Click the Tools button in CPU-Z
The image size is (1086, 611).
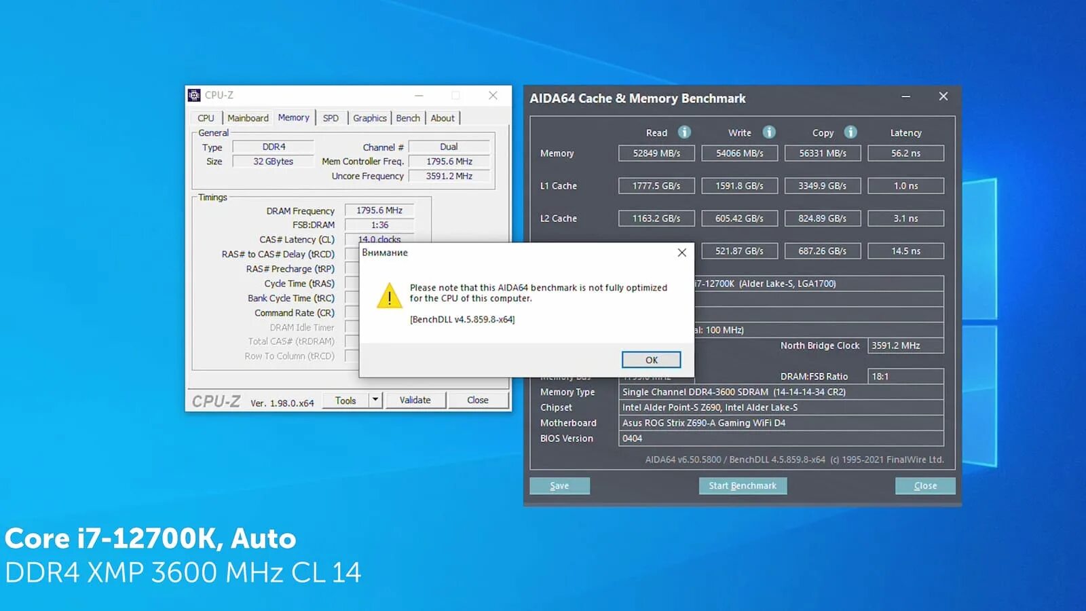[x=345, y=400]
